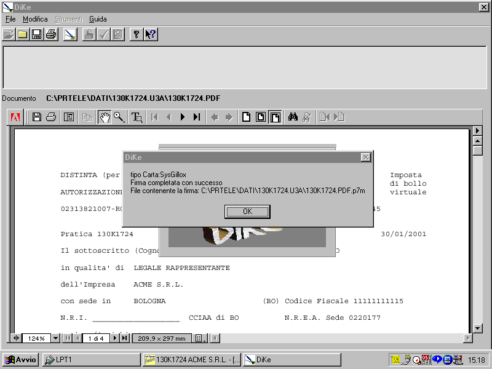Image resolution: width=492 pixels, height=369 pixels.
Task: Toggle the Acrobat navigation pane icon
Action: click(x=69, y=117)
